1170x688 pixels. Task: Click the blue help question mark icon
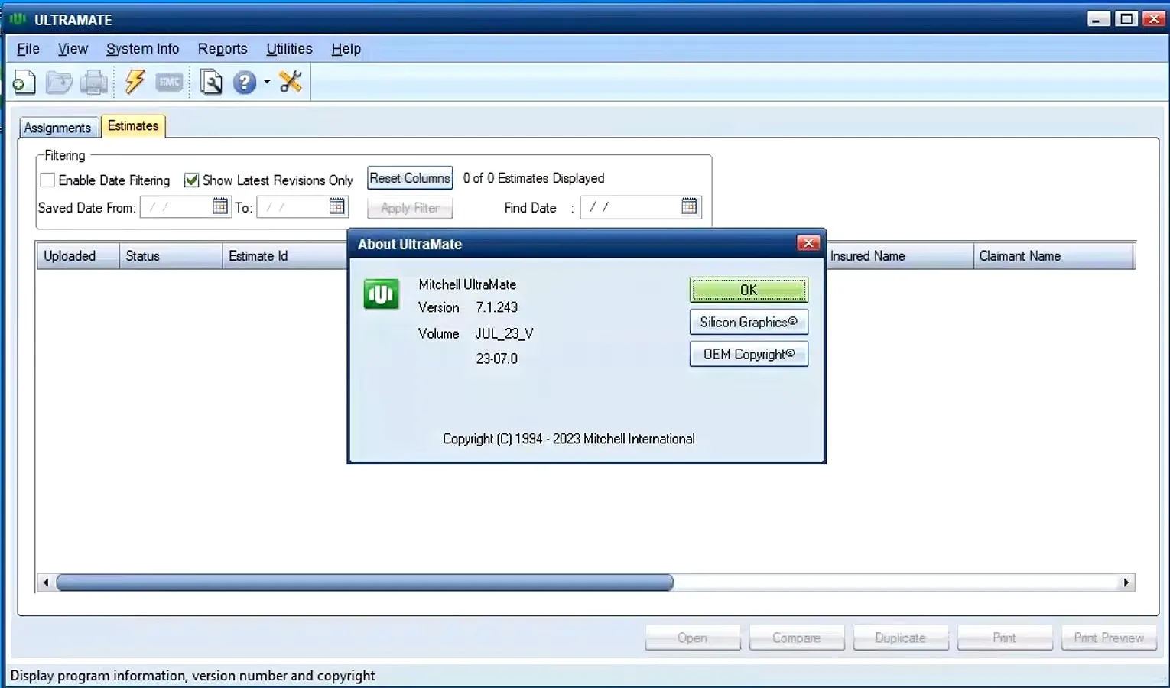pos(245,82)
